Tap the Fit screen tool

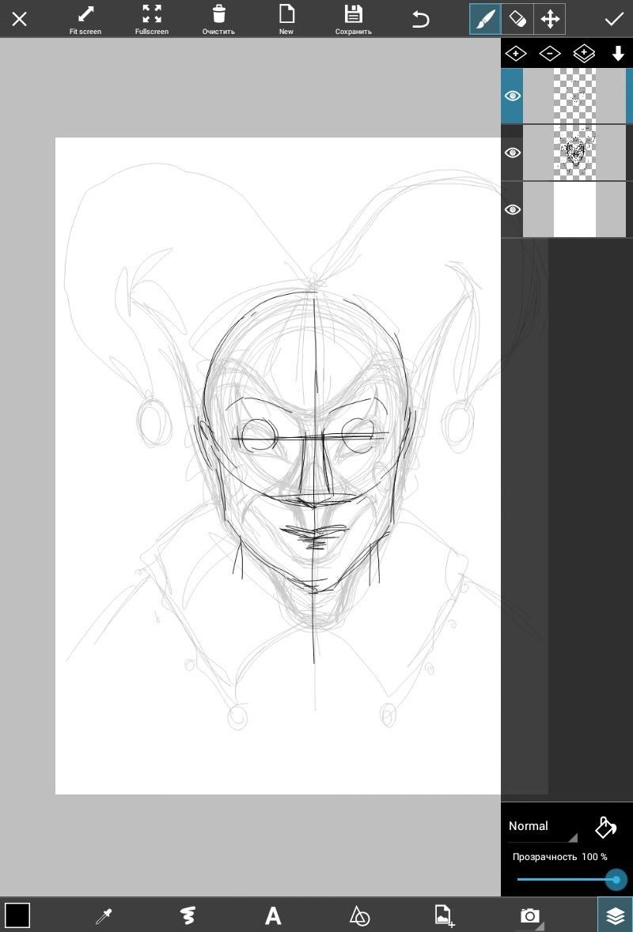85,20
